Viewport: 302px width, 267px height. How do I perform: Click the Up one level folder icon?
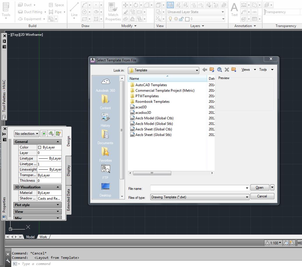click(x=212, y=70)
